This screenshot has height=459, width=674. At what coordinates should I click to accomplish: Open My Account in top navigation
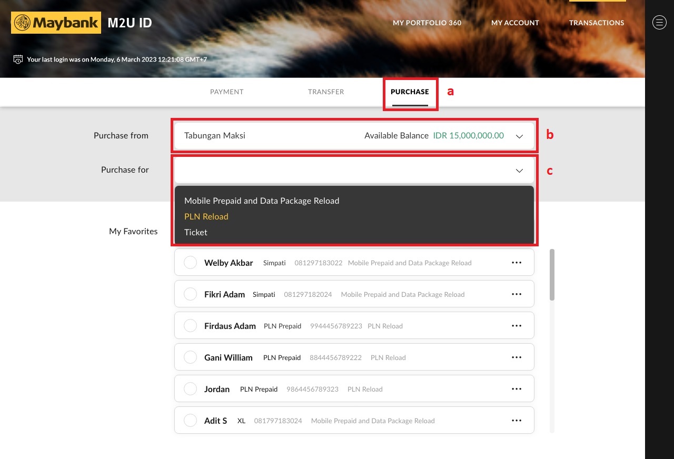(x=515, y=23)
